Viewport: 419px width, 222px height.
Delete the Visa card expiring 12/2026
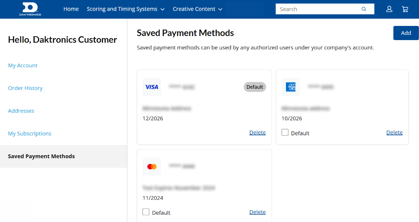click(257, 132)
